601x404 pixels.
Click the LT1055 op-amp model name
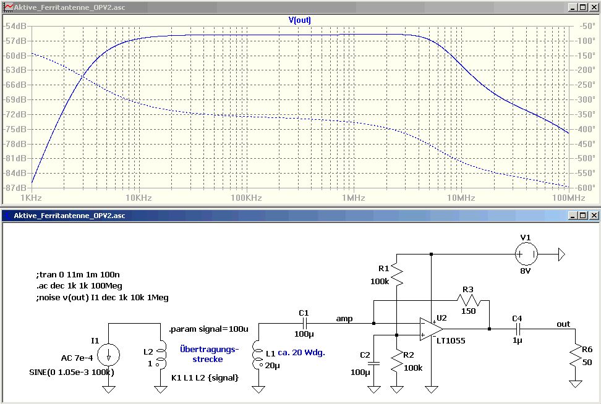(x=451, y=340)
